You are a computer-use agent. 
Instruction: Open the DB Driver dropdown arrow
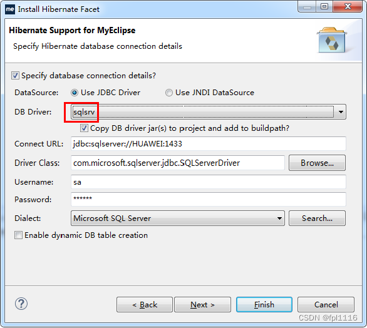pyautogui.click(x=341, y=112)
